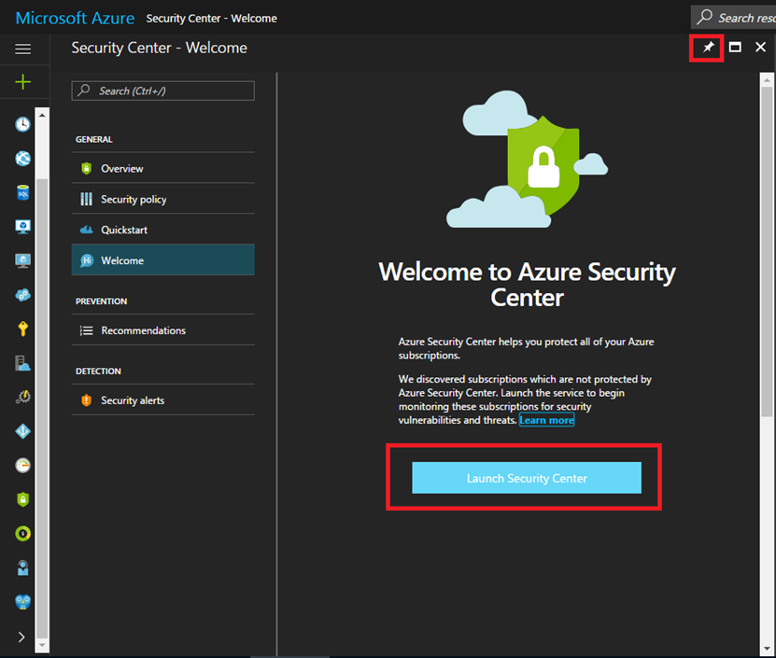
Task: Select the Welcome menu item
Action: tap(162, 259)
